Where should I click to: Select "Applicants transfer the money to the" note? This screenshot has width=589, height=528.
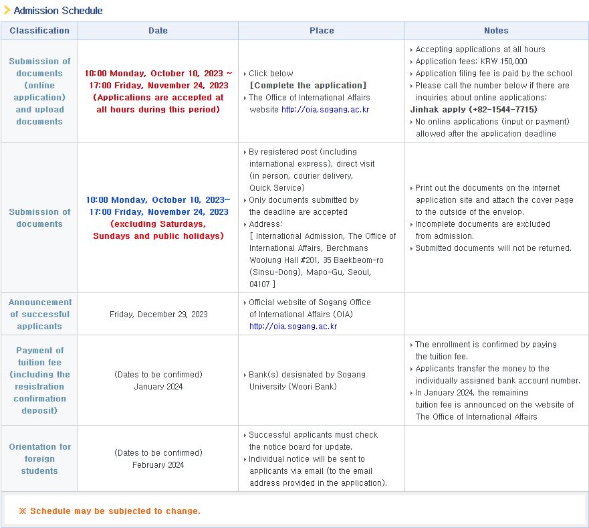click(x=482, y=369)
